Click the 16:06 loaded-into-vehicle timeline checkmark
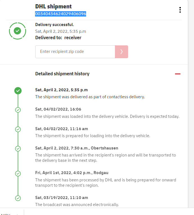The image size is (194, 215). tap(18, 110)
